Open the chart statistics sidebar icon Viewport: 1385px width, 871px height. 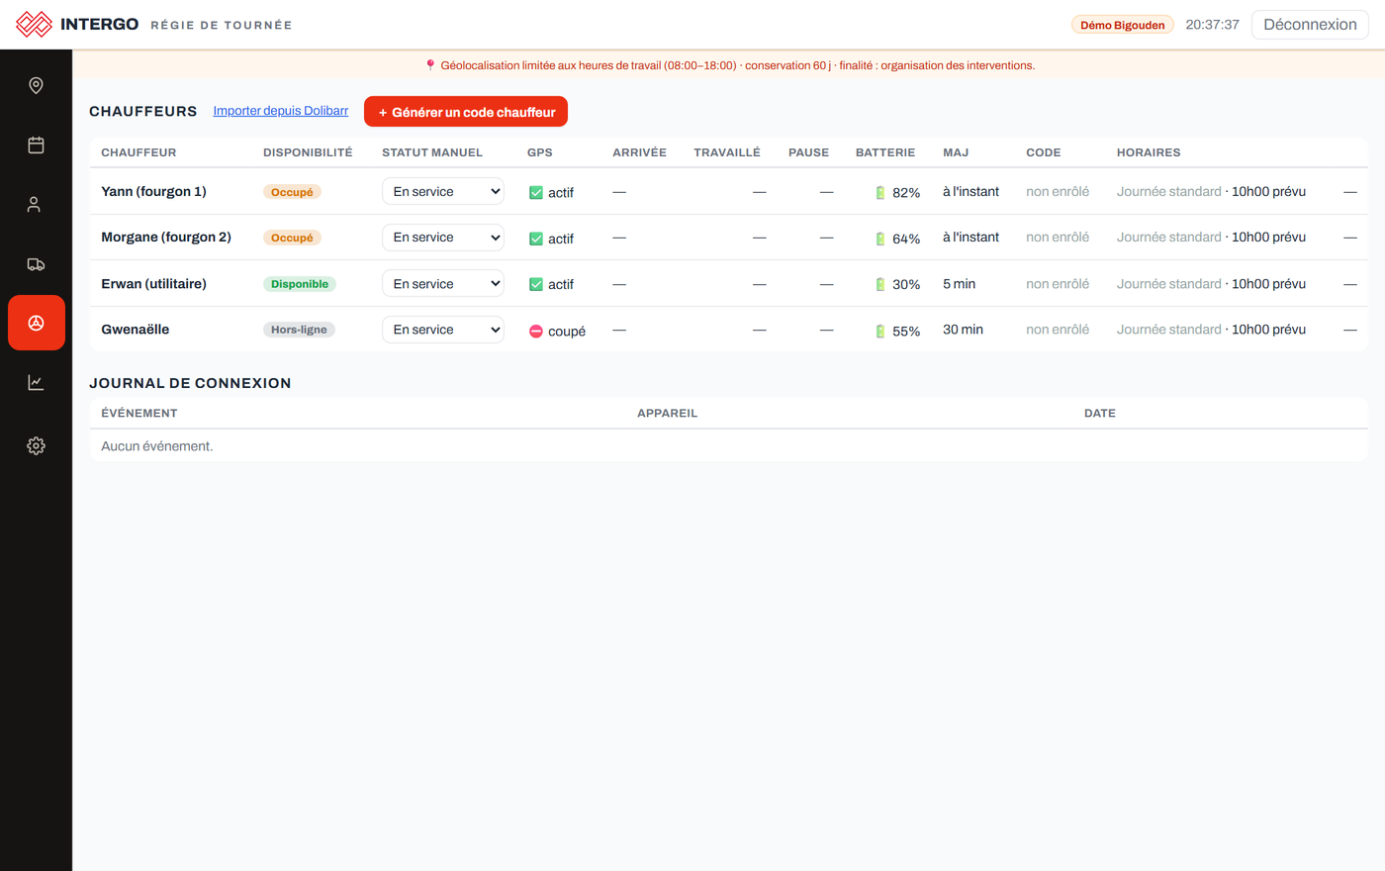pyautogui.click(x=36, y=382)
